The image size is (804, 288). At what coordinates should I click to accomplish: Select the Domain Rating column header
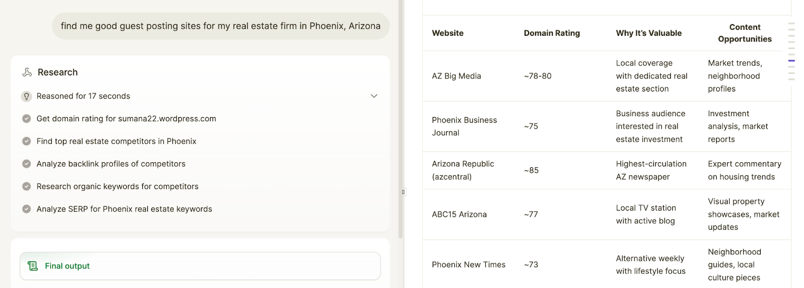pos(552,33)
